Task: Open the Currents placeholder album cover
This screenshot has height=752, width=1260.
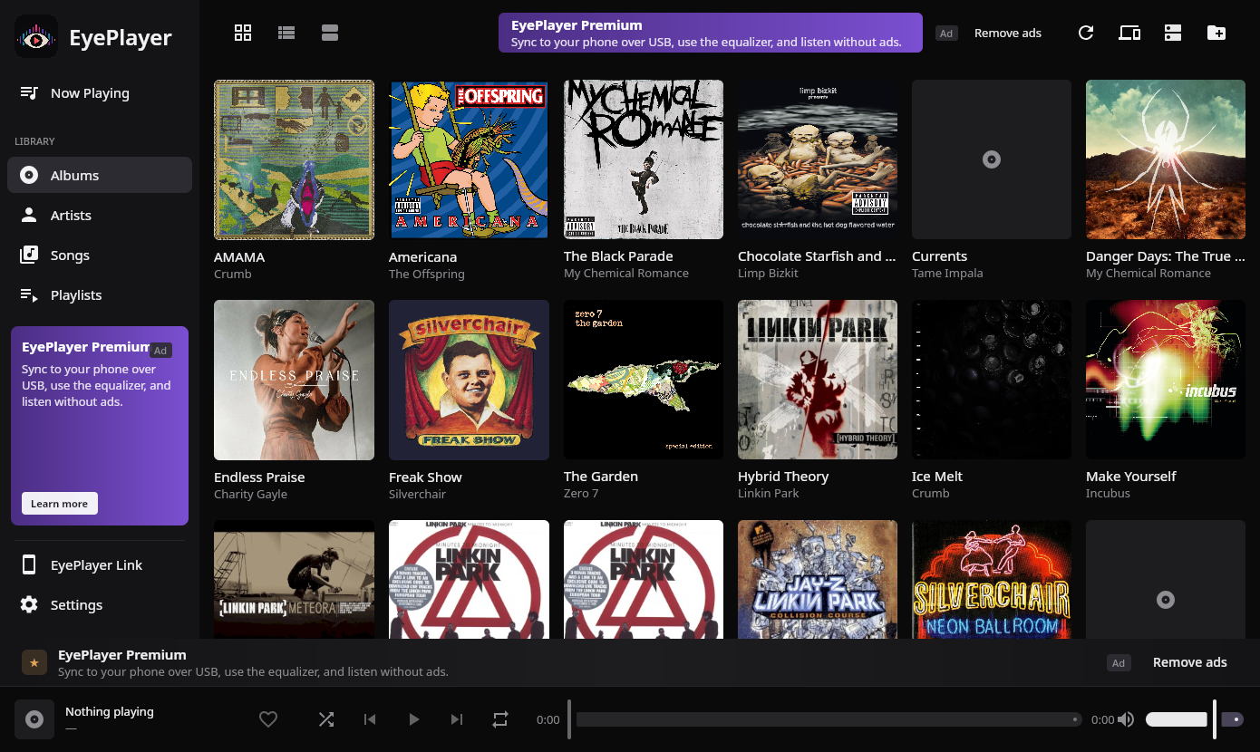Action: 992,159
